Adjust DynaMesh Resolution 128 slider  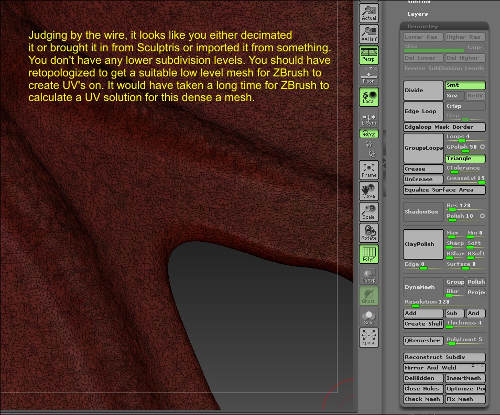(x=444, y=303)
